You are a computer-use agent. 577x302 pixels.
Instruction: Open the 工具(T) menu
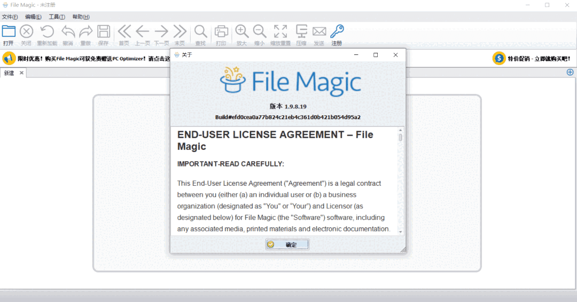click(x=57, y=17)
